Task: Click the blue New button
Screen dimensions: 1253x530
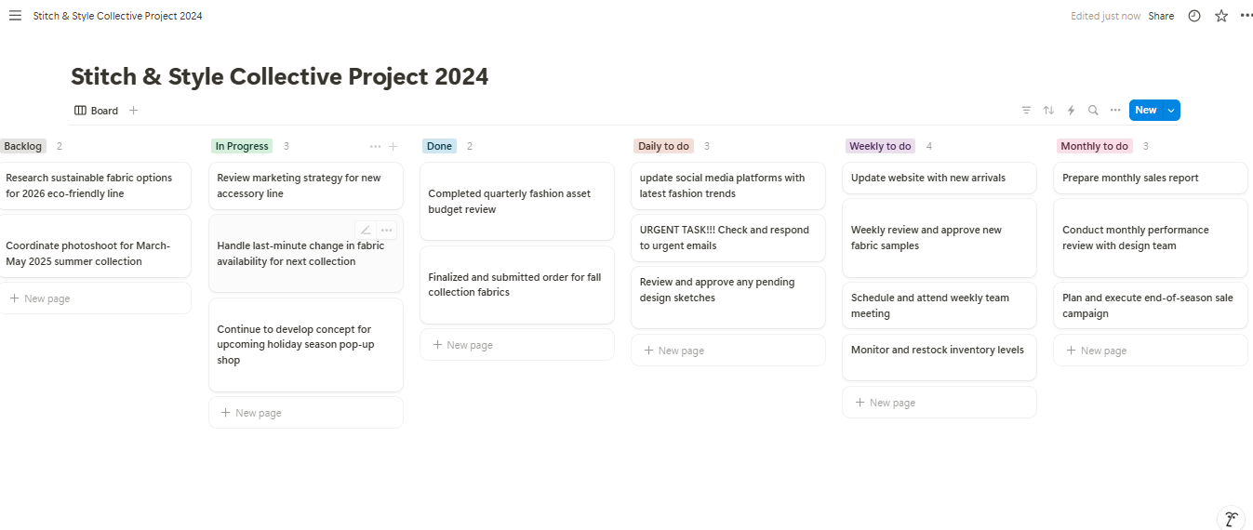Action: (1145, 111)
